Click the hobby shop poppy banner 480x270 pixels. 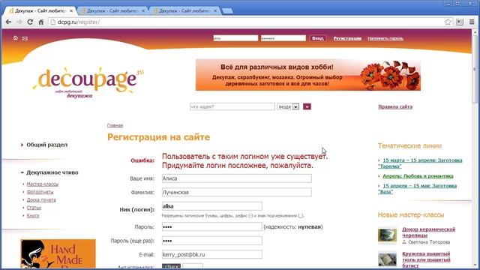pos(308,75)
